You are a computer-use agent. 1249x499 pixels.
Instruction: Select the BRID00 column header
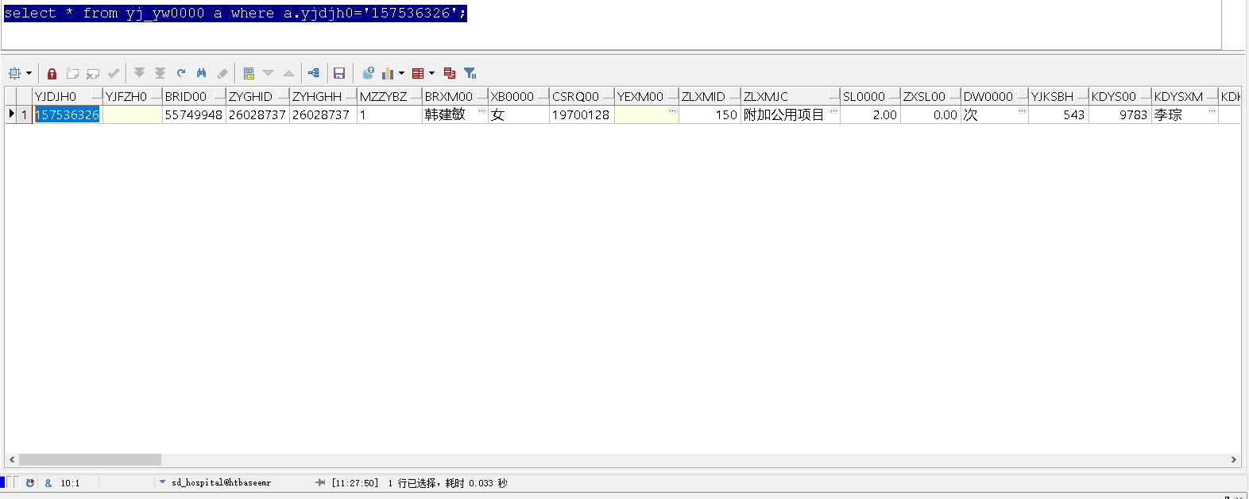[x=194, y=96]
